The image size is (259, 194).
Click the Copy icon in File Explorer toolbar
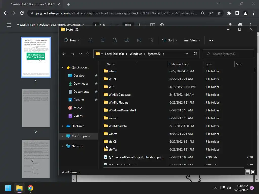pos(103,40)
